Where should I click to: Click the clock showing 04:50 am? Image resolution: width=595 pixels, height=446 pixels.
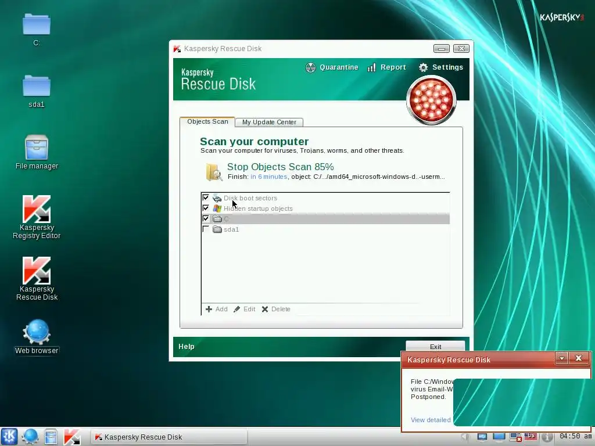pos(576,436)
